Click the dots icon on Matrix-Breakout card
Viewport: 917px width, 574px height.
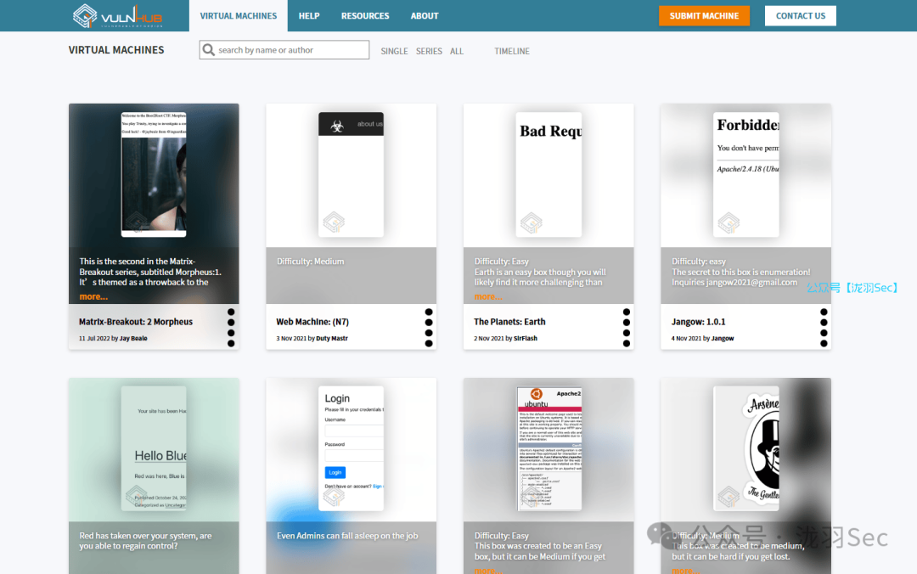click(x=231, y=328)
